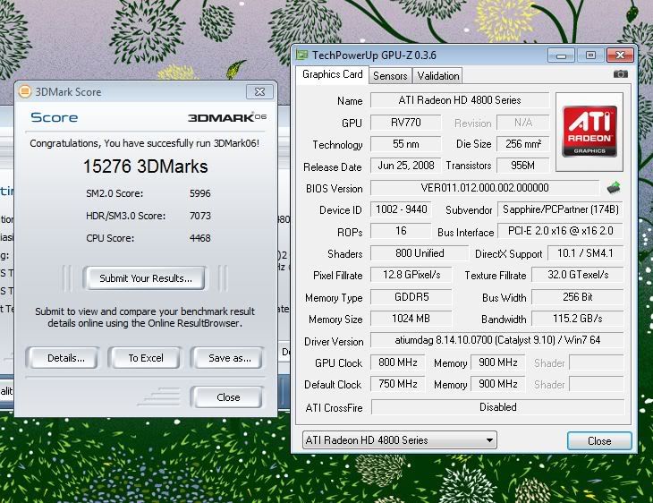The height and width of the screenshot is (503, 653).
Task: Click the Technology field 55 nm
Action: pyautogui.click(x=405, y=144)
